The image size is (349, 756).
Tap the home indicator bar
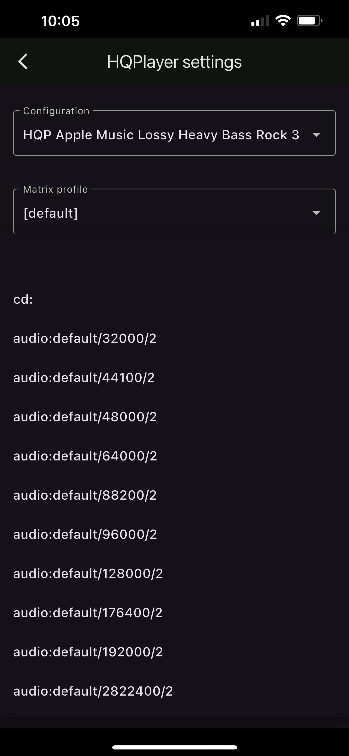(174, 747)
